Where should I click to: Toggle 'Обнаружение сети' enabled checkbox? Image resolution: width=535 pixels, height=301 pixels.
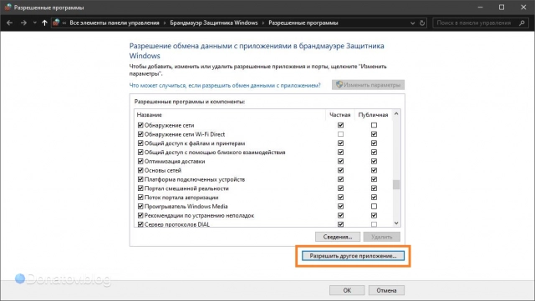coord(140,125)
